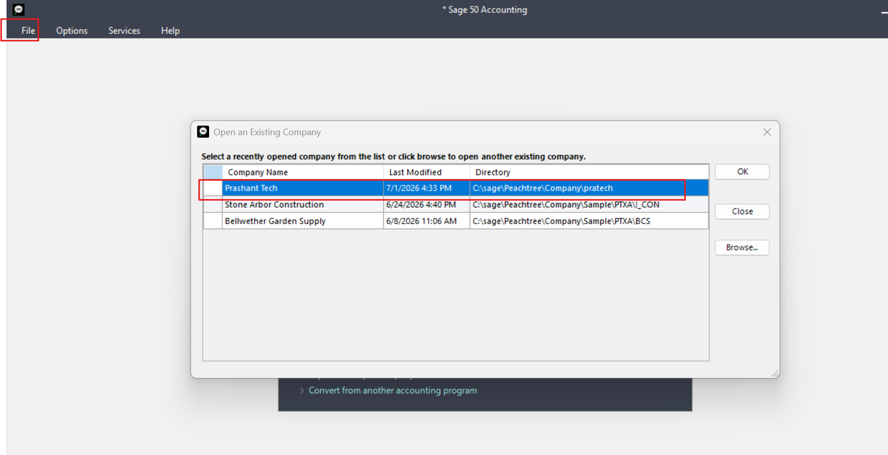888x455 pixels.
Task: Click the Close button in dialog
Action: 742,211
